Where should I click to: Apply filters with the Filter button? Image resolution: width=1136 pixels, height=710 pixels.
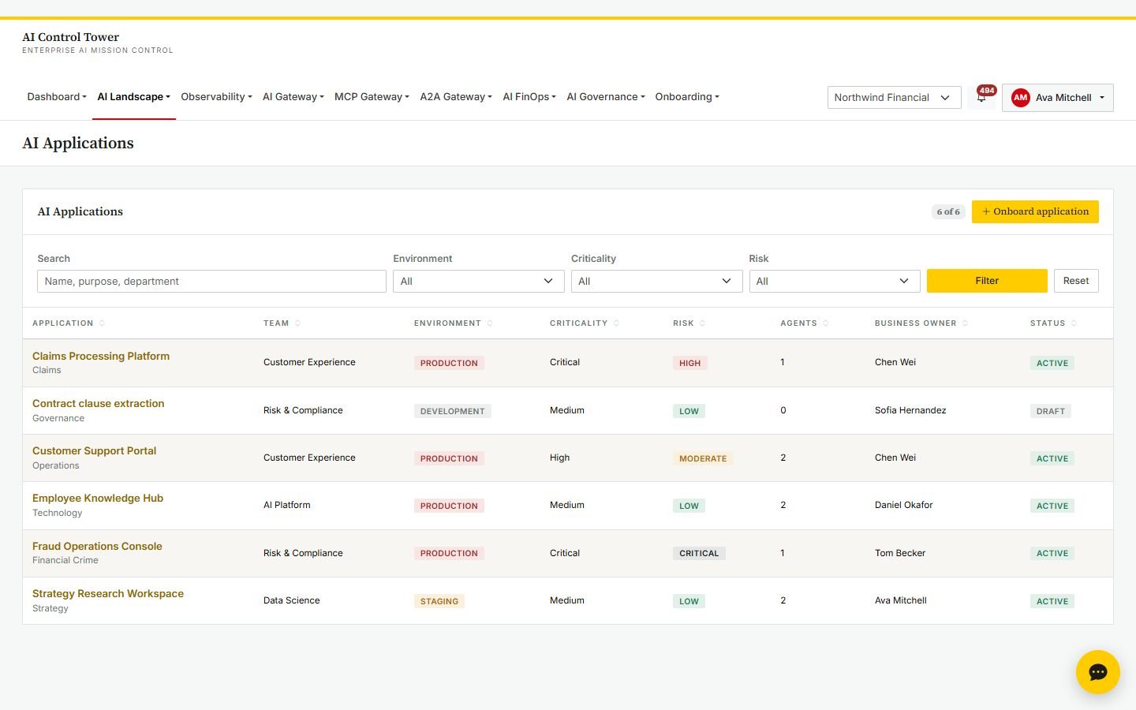pos(987,281)
